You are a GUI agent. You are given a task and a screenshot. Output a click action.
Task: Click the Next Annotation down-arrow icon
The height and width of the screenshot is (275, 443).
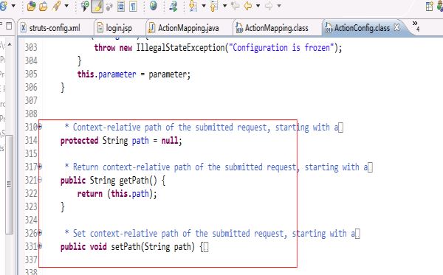click(x=193, y=6)
